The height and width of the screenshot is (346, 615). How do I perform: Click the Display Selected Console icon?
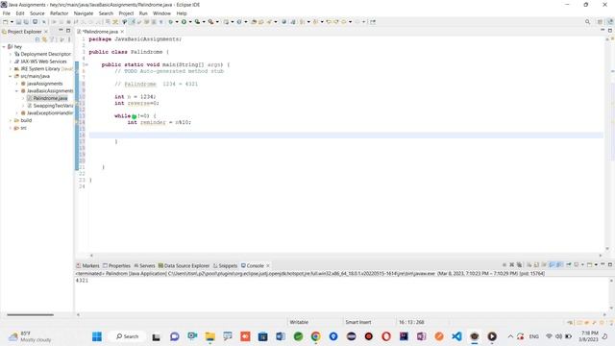click(x=577, y=265)
